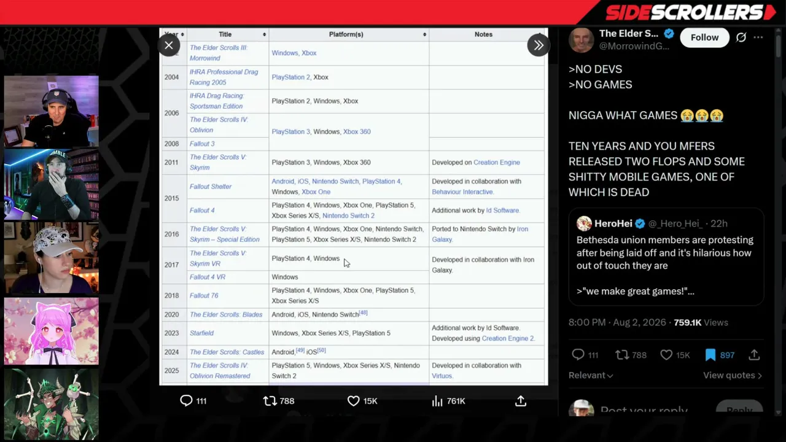This screenshot has width=786, height=442.
Task: Click the @MorrowindG... handle
Action: pyautogui.click(x=634, y=46)
